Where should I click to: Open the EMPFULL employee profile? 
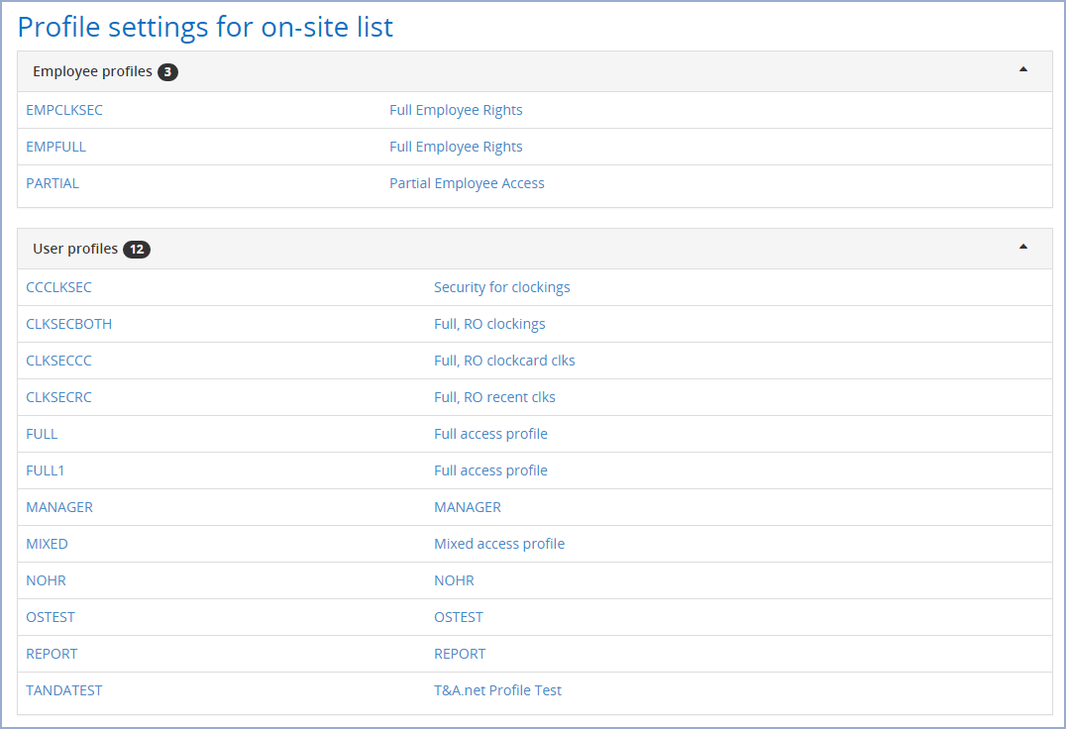point(56,147)
